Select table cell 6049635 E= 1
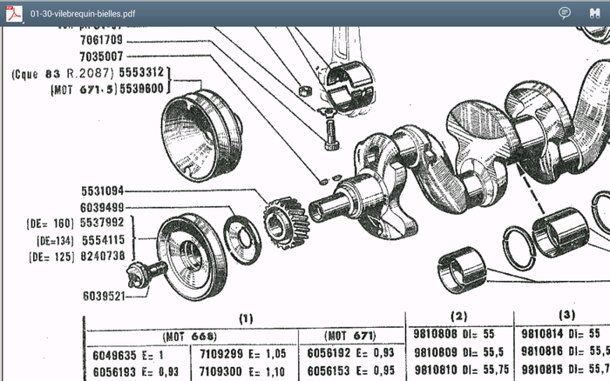This screenshot has height=381, width=610. click(x=129, y=353)
